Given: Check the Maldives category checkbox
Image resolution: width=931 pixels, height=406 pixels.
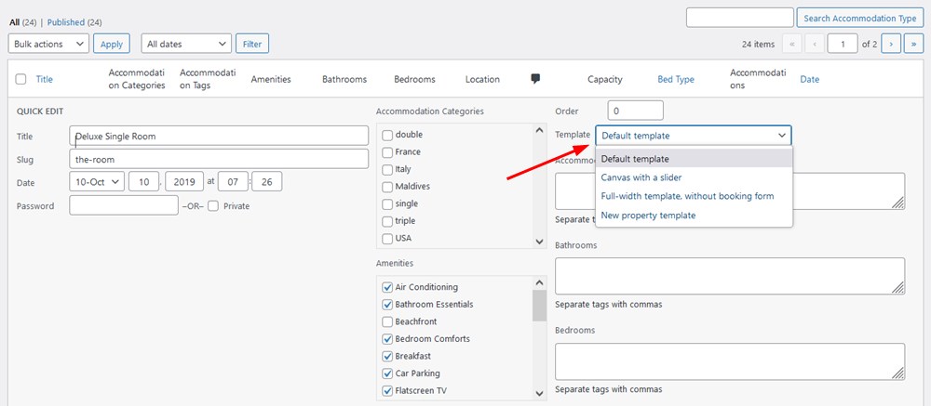Looking at the screenshot, I should [387, 187].
